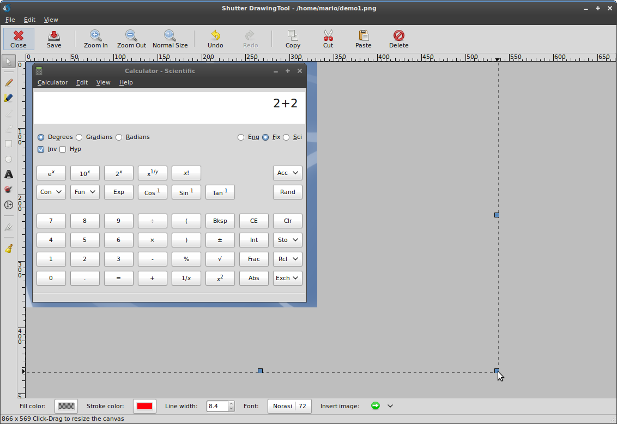
Task: Expand the Insert image dropdown arrow
Action: [x=390, y=406]
